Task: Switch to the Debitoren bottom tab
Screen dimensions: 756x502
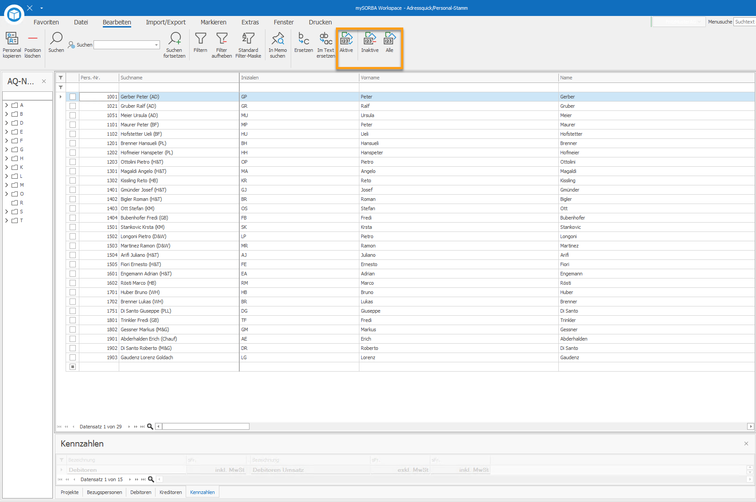Action: [141, 492]
